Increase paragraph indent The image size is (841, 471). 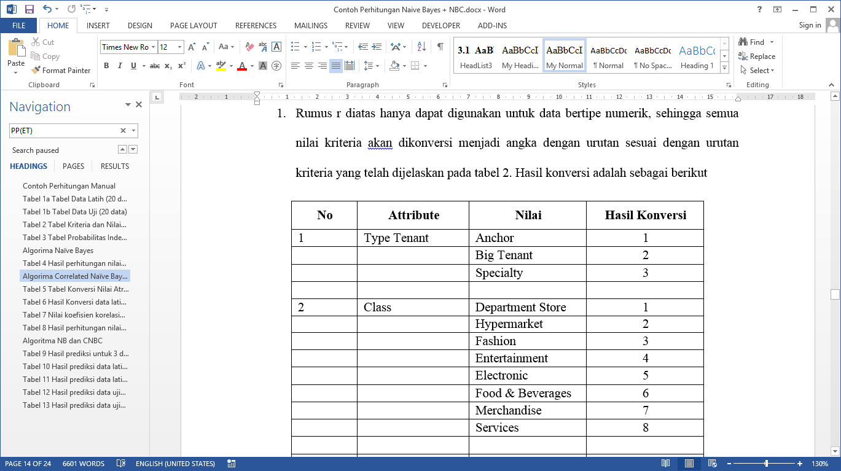click(377, 47)
